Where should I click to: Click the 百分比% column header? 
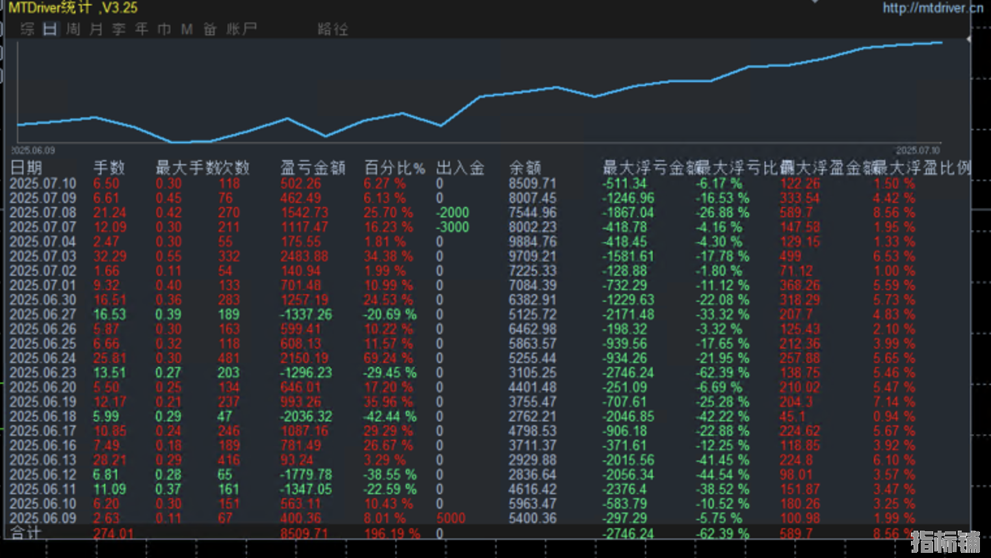395,168
